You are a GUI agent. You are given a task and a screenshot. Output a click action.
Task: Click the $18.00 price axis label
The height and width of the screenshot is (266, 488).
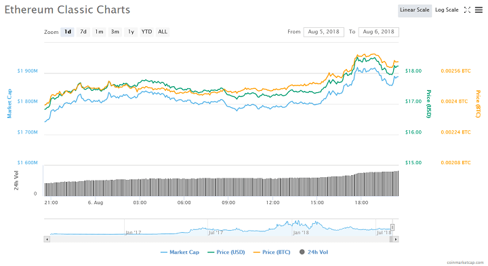tap(413, 71)
